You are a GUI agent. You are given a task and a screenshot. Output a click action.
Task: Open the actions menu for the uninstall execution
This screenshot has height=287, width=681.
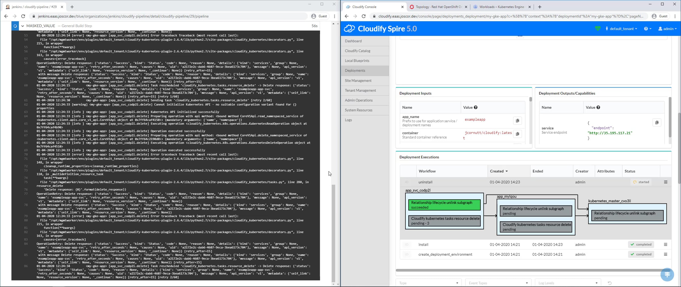click(x=665, y=182)
